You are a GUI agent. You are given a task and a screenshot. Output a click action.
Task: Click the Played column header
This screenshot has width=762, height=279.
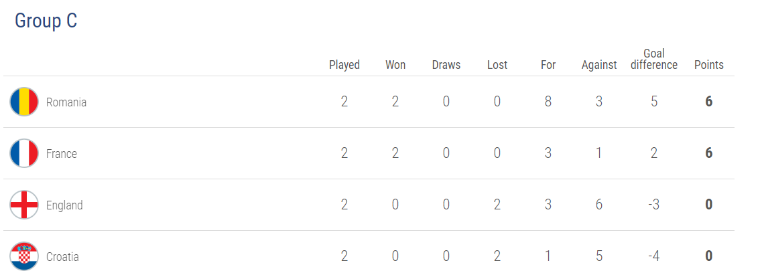[x=344, y=65]
